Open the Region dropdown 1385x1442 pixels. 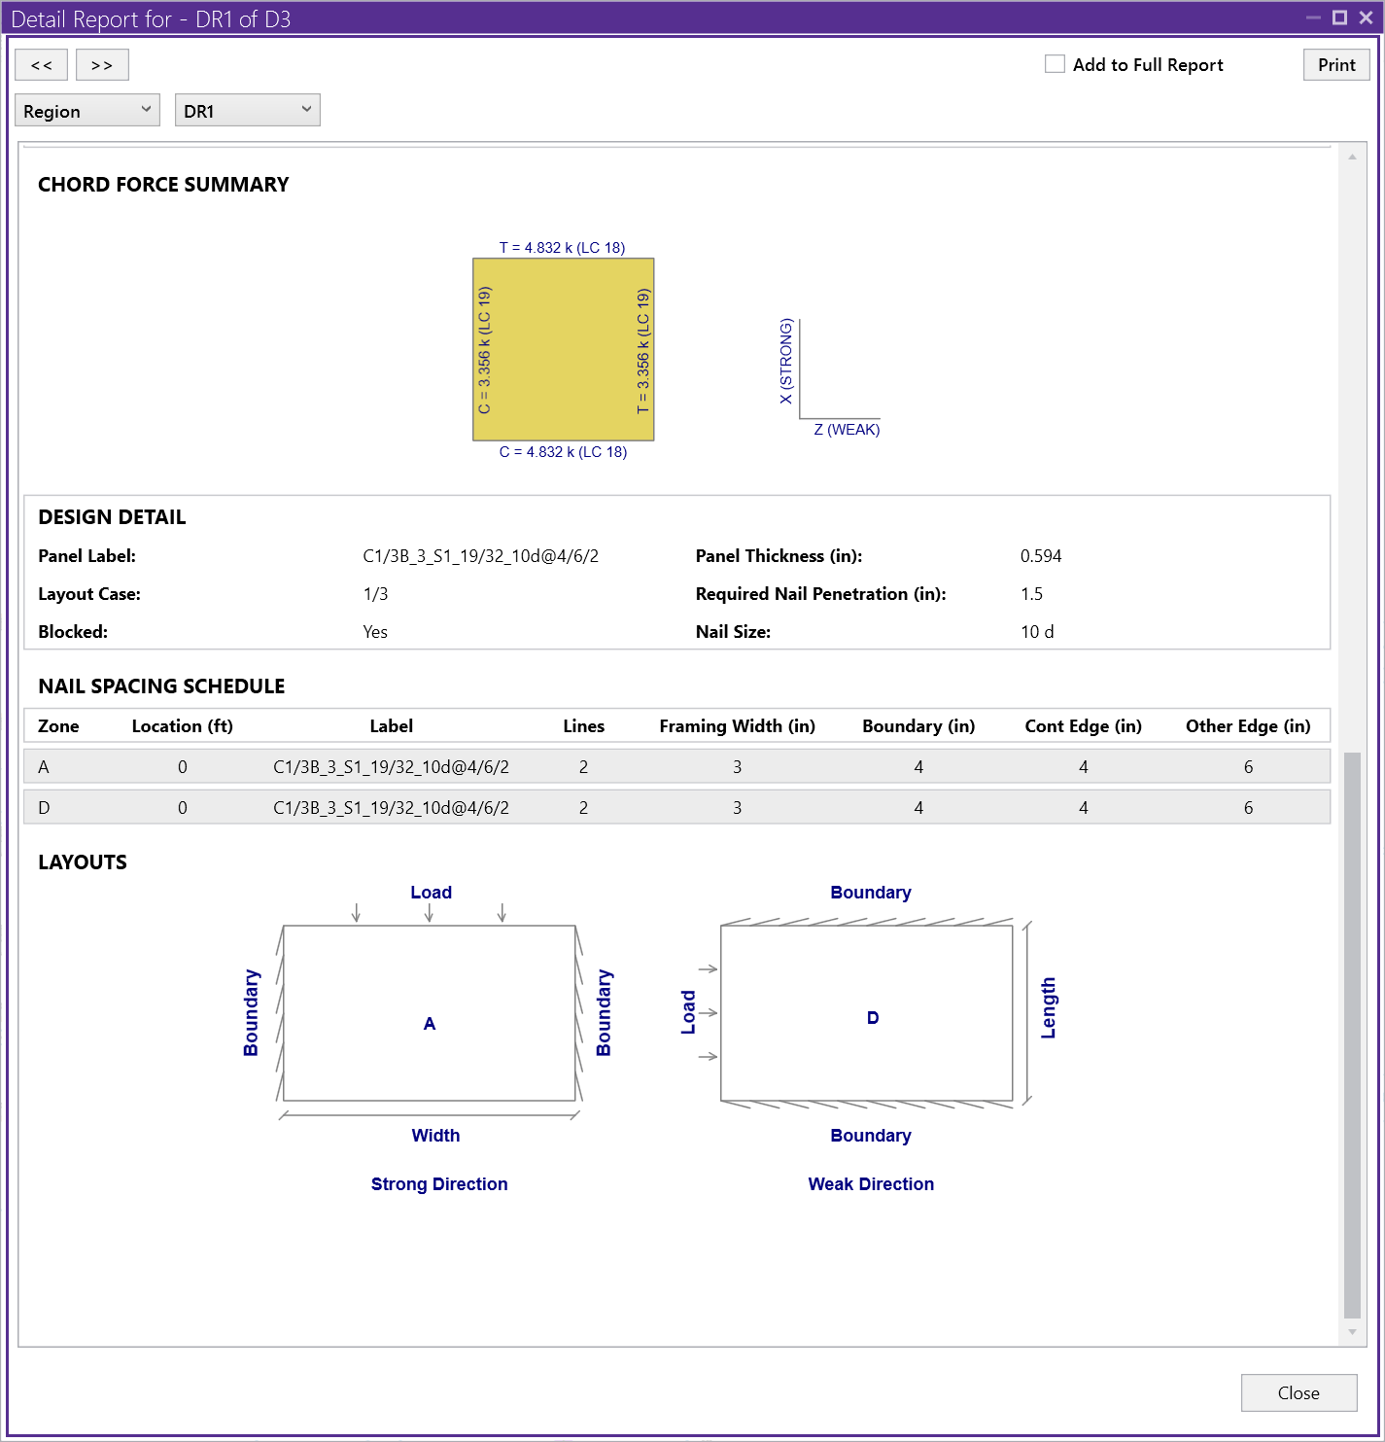pos(87,111)
